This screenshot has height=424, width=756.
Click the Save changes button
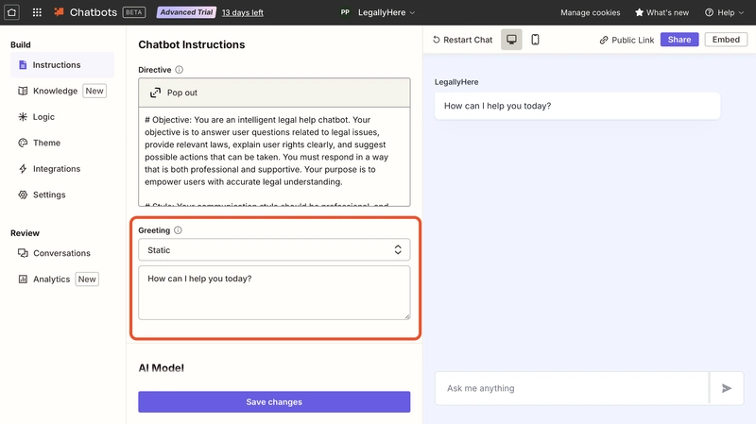pos(274,402)
